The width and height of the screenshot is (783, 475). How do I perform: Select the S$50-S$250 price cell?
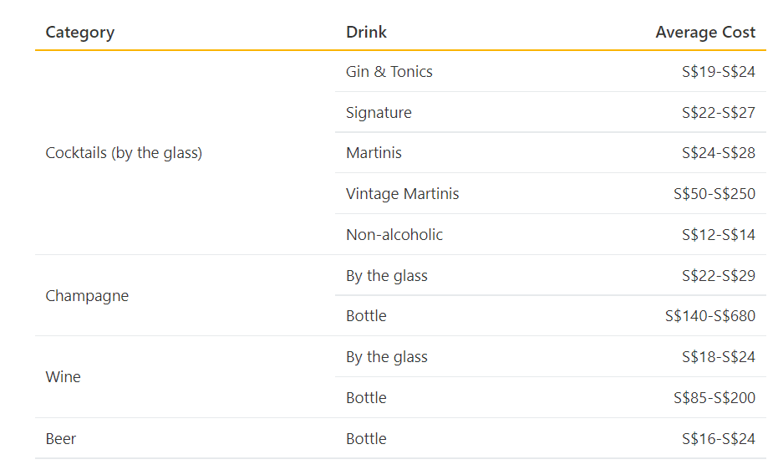pyautogui.click(x=714, y=194)
